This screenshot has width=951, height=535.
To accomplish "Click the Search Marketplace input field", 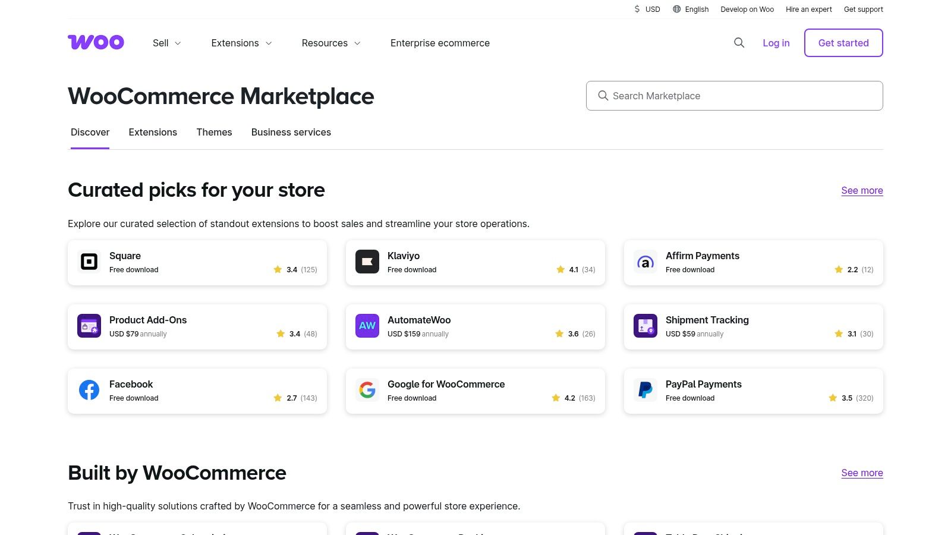I will click(734, 95).
